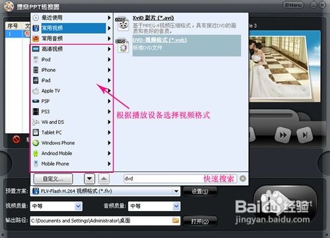Click the 自定义... button
Viewport: 330px width, 238px height.
point(53,179)
